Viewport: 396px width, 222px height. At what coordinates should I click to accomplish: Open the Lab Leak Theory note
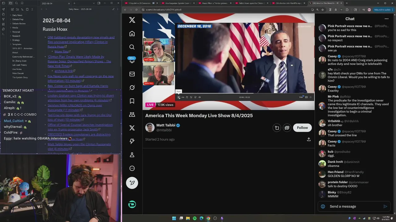coord(19,65)
